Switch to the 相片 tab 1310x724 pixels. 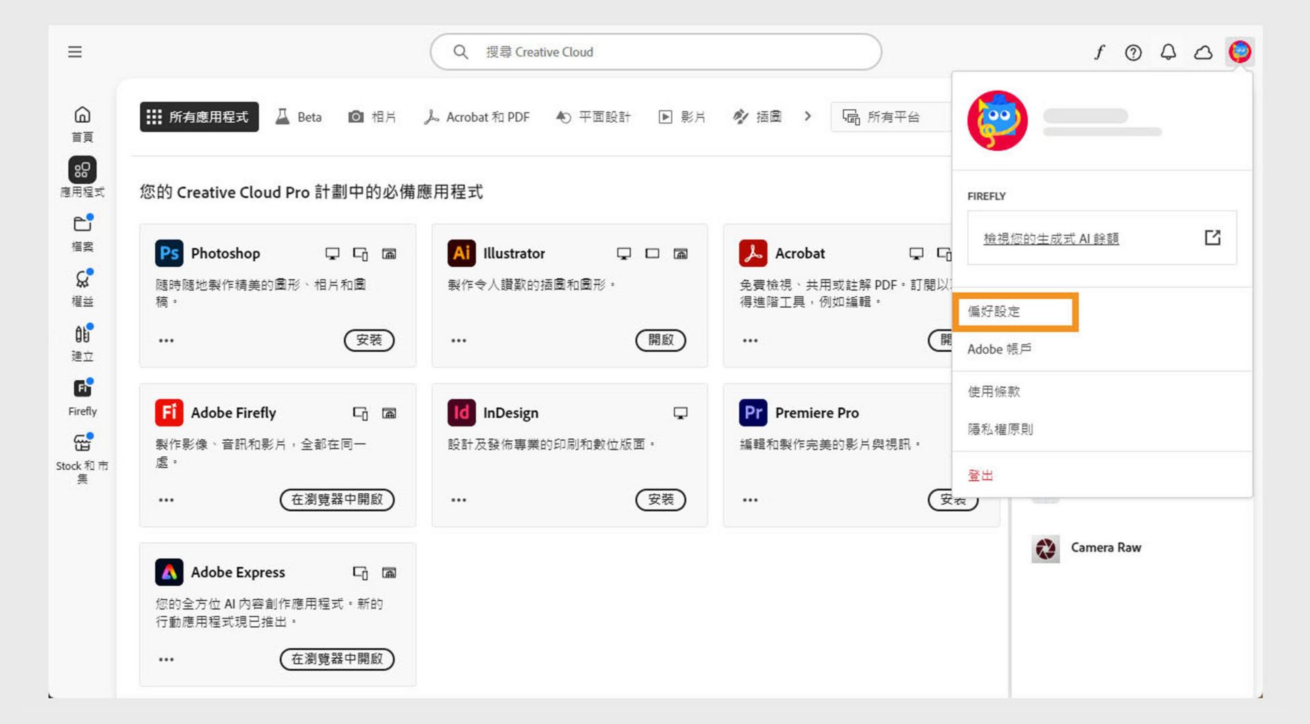click(x=372, y=117)
